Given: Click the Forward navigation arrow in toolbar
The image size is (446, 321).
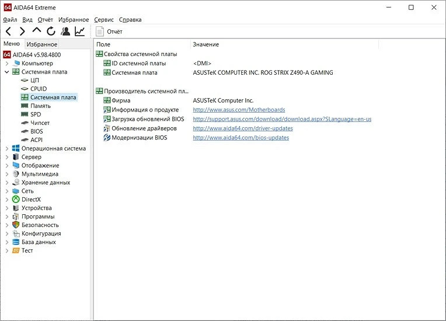Looking at the screenshot, I should coord(22,32).
